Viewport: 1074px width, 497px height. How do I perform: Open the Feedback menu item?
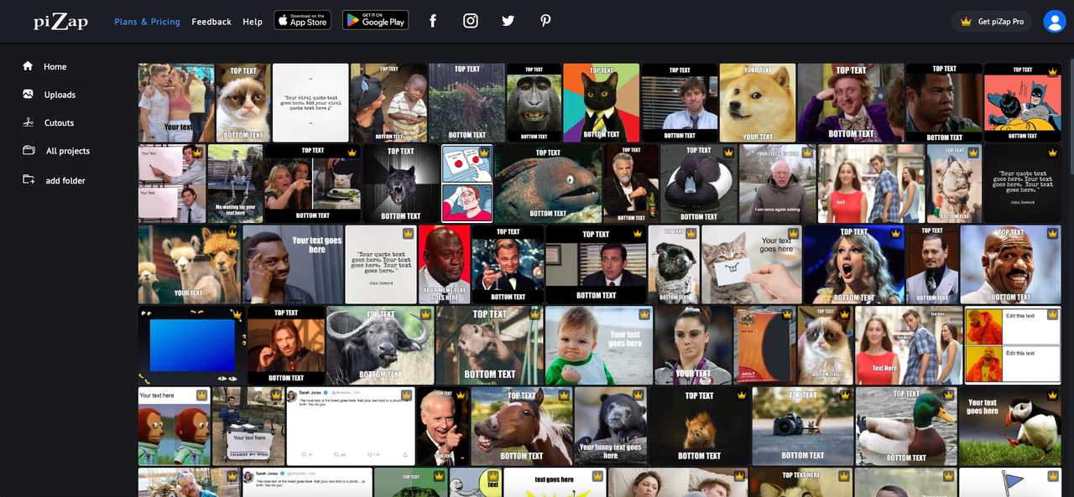tap(211, 22)
